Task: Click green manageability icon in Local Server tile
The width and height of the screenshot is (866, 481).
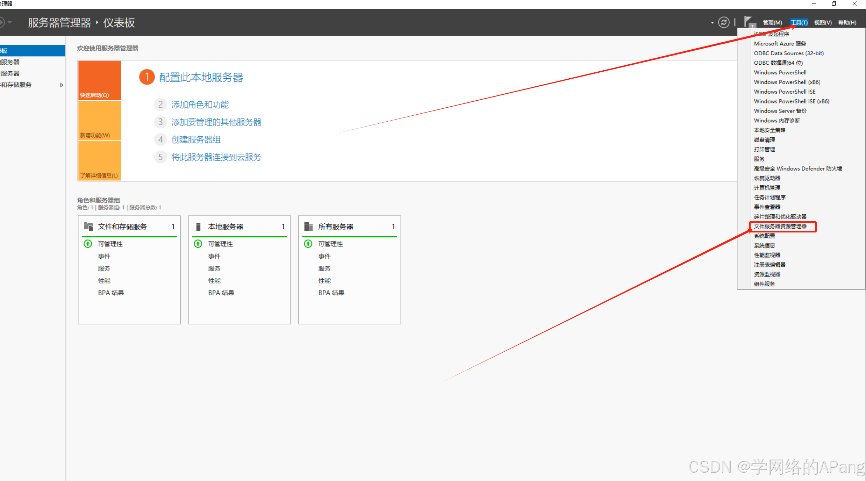Action: click(x=198, y=244)
